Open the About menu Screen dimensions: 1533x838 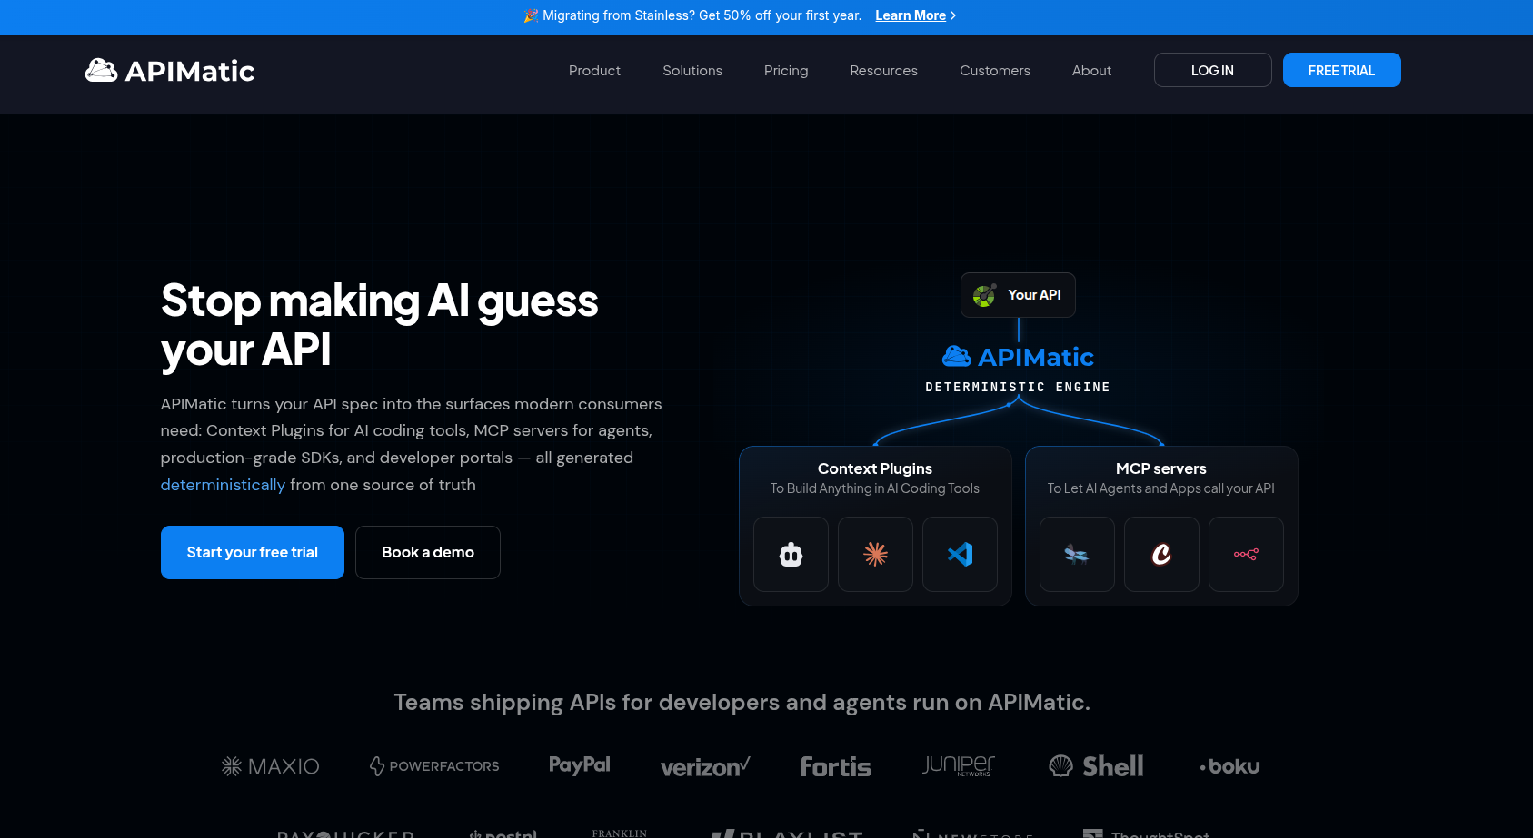(x=1091, y=71)
